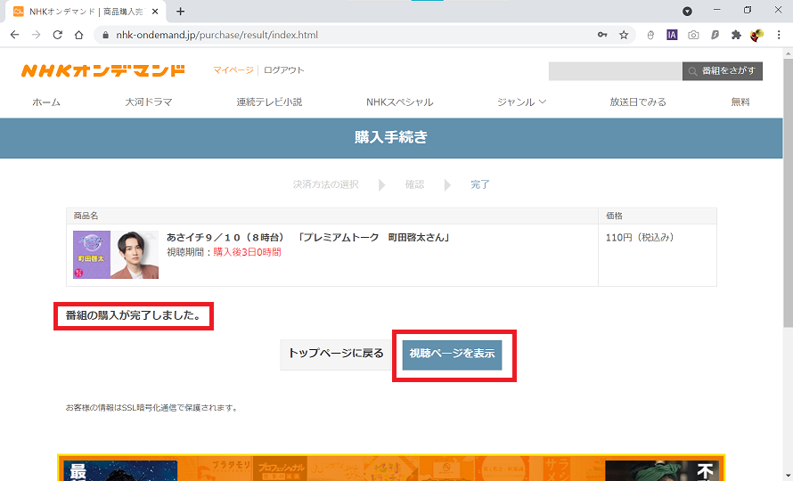
Task: Click the padlock site info icon
Action: pos(106,35)
